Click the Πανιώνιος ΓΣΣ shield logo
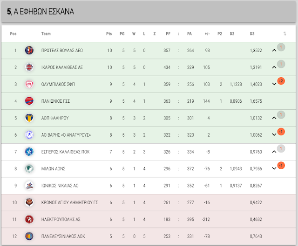 pos(29,101)
